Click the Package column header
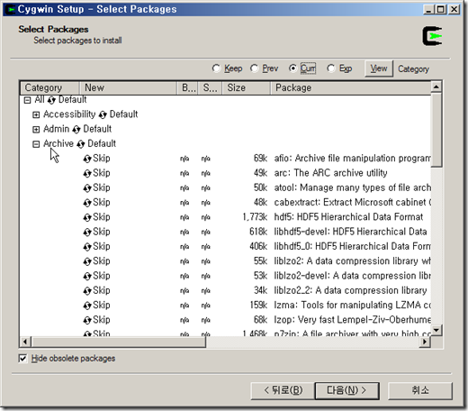This screenshot has width=468, height=411. 351,87
